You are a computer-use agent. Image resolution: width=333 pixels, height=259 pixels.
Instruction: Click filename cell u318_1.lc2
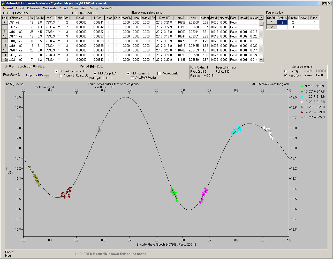point(18,41)
